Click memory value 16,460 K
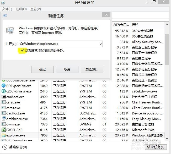 [122, 36]
